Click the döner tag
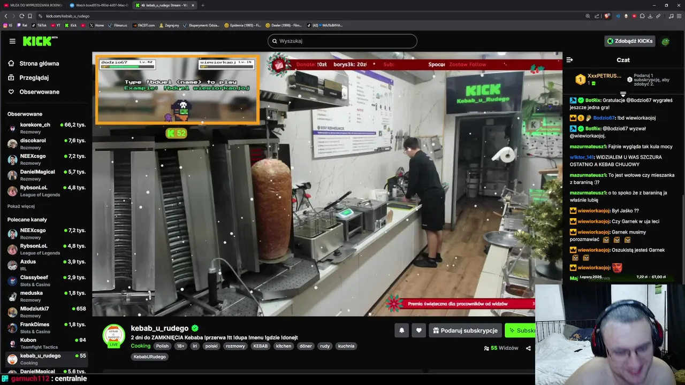 [306, 346]
